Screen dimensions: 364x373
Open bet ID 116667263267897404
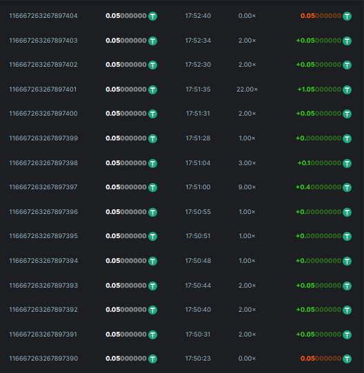(x=43, y=16)
